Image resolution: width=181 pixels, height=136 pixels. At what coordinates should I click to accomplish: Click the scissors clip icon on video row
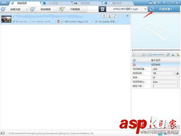110,16
